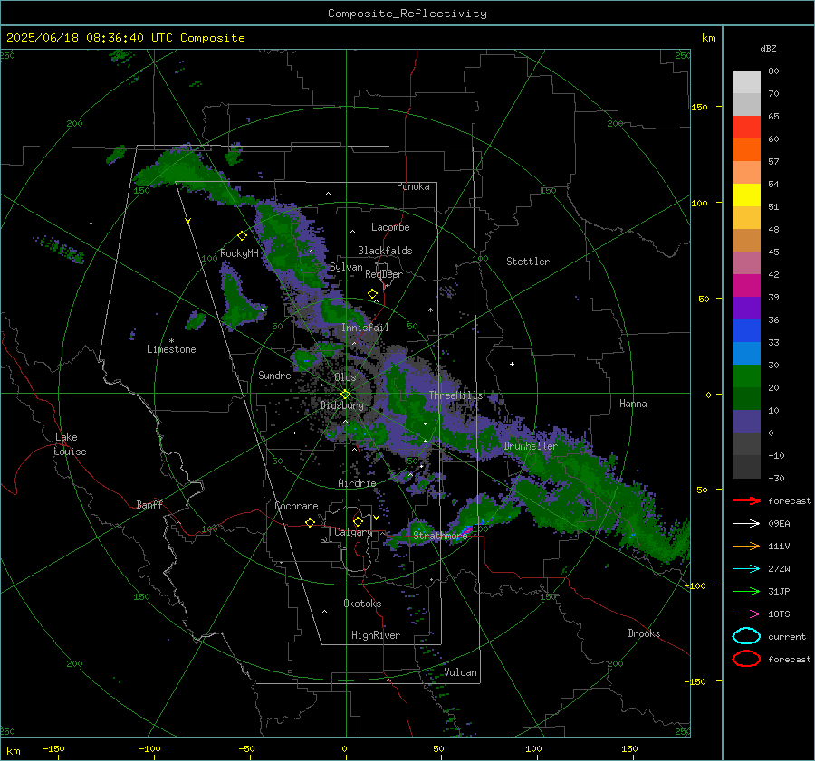
Task: Click the Calgary city label
Action: click(353, 532)
